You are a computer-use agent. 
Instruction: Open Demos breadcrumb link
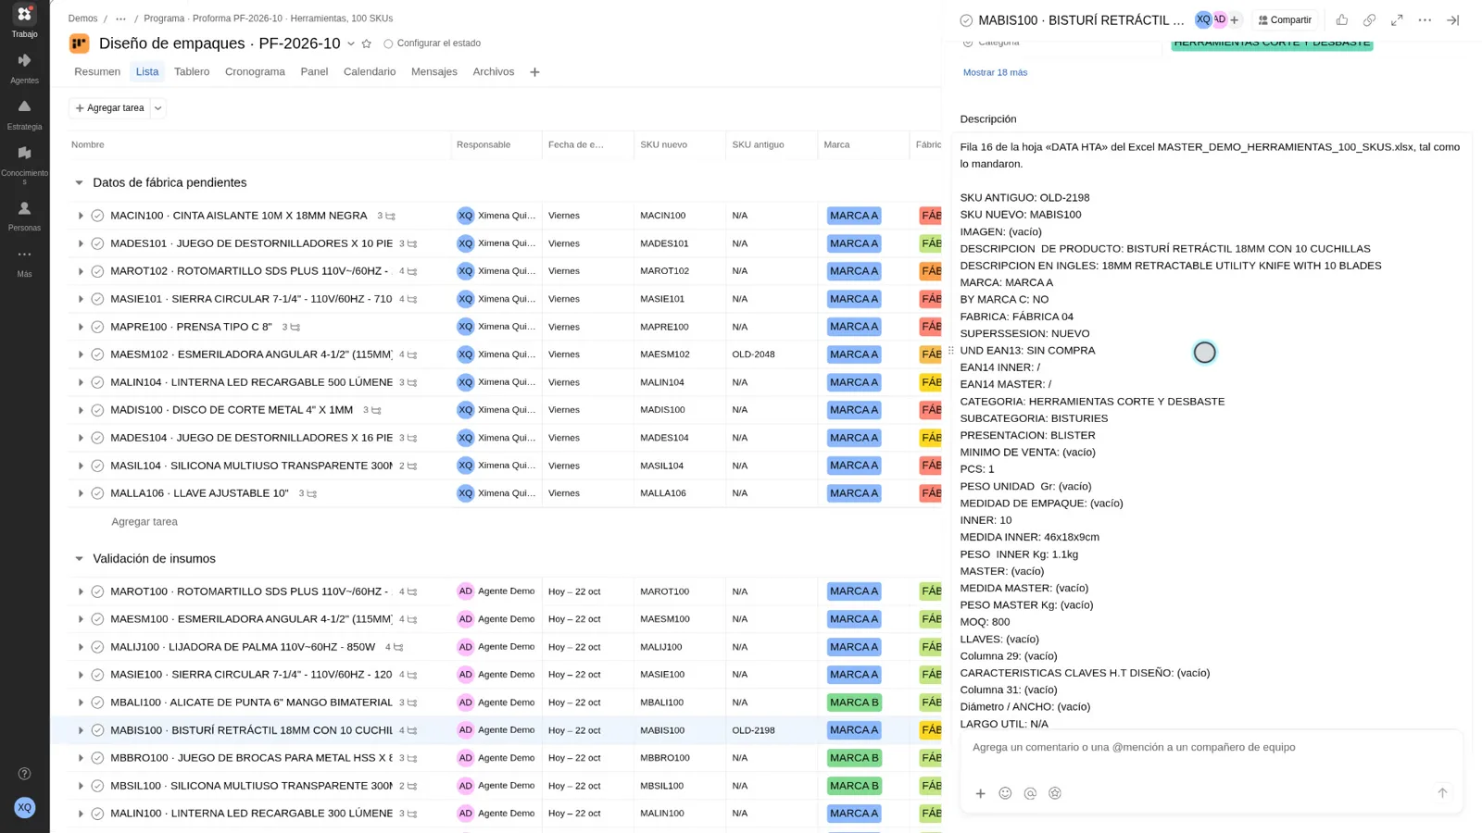pos(82,19)
